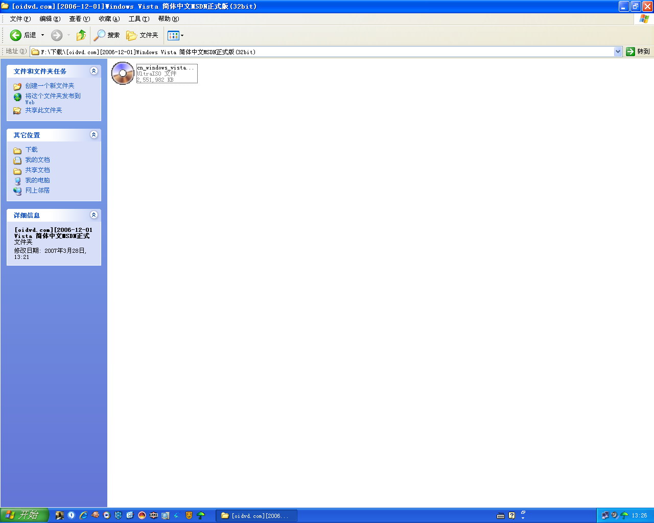Open the Back history dropdown arrow
The image size is (654, 523).
click(42, 35)
